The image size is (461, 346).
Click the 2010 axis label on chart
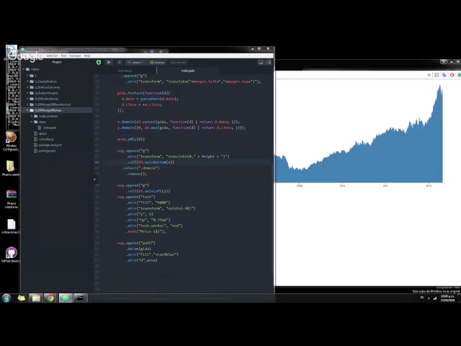click(x=343, y=186)
